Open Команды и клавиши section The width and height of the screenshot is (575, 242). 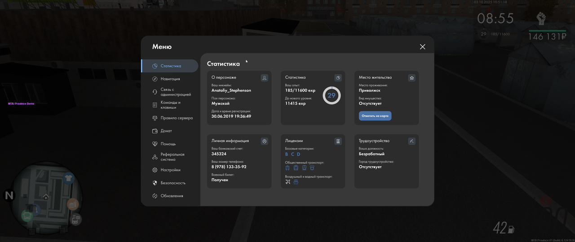click(x=170, y=105)
